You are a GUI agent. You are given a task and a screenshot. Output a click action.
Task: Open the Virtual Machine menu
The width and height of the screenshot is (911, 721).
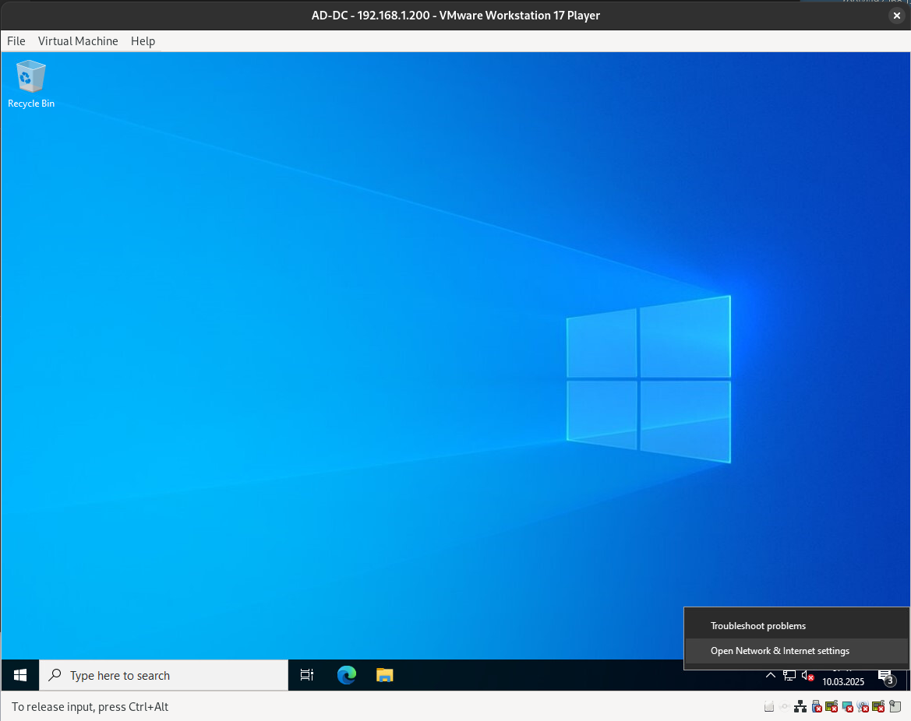78,41
